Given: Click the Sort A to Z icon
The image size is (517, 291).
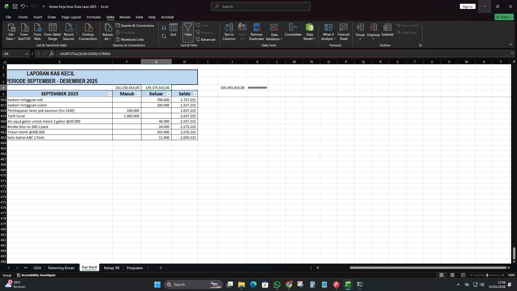Looking at the screenshot, I should point(163,27).
